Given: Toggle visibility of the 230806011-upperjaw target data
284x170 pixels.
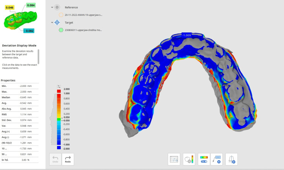Looking at the screenshot, I should coord(61,30).
